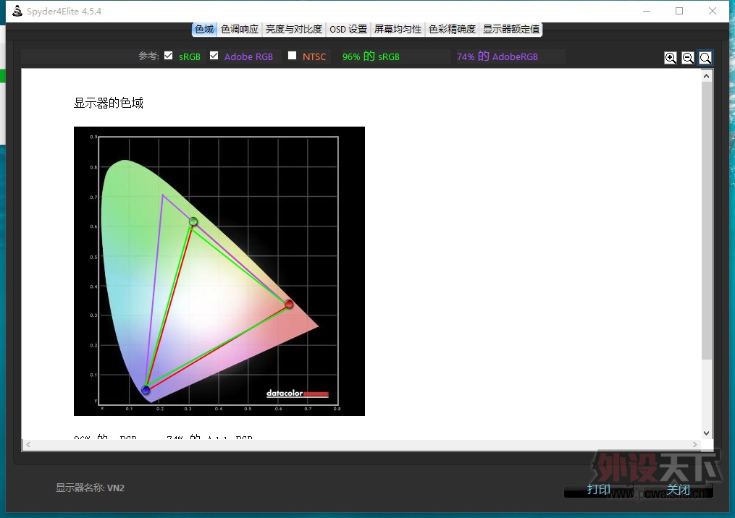Open the 显示器额定值 tab
The image size is (735, 518).
[x=511, y=29]
